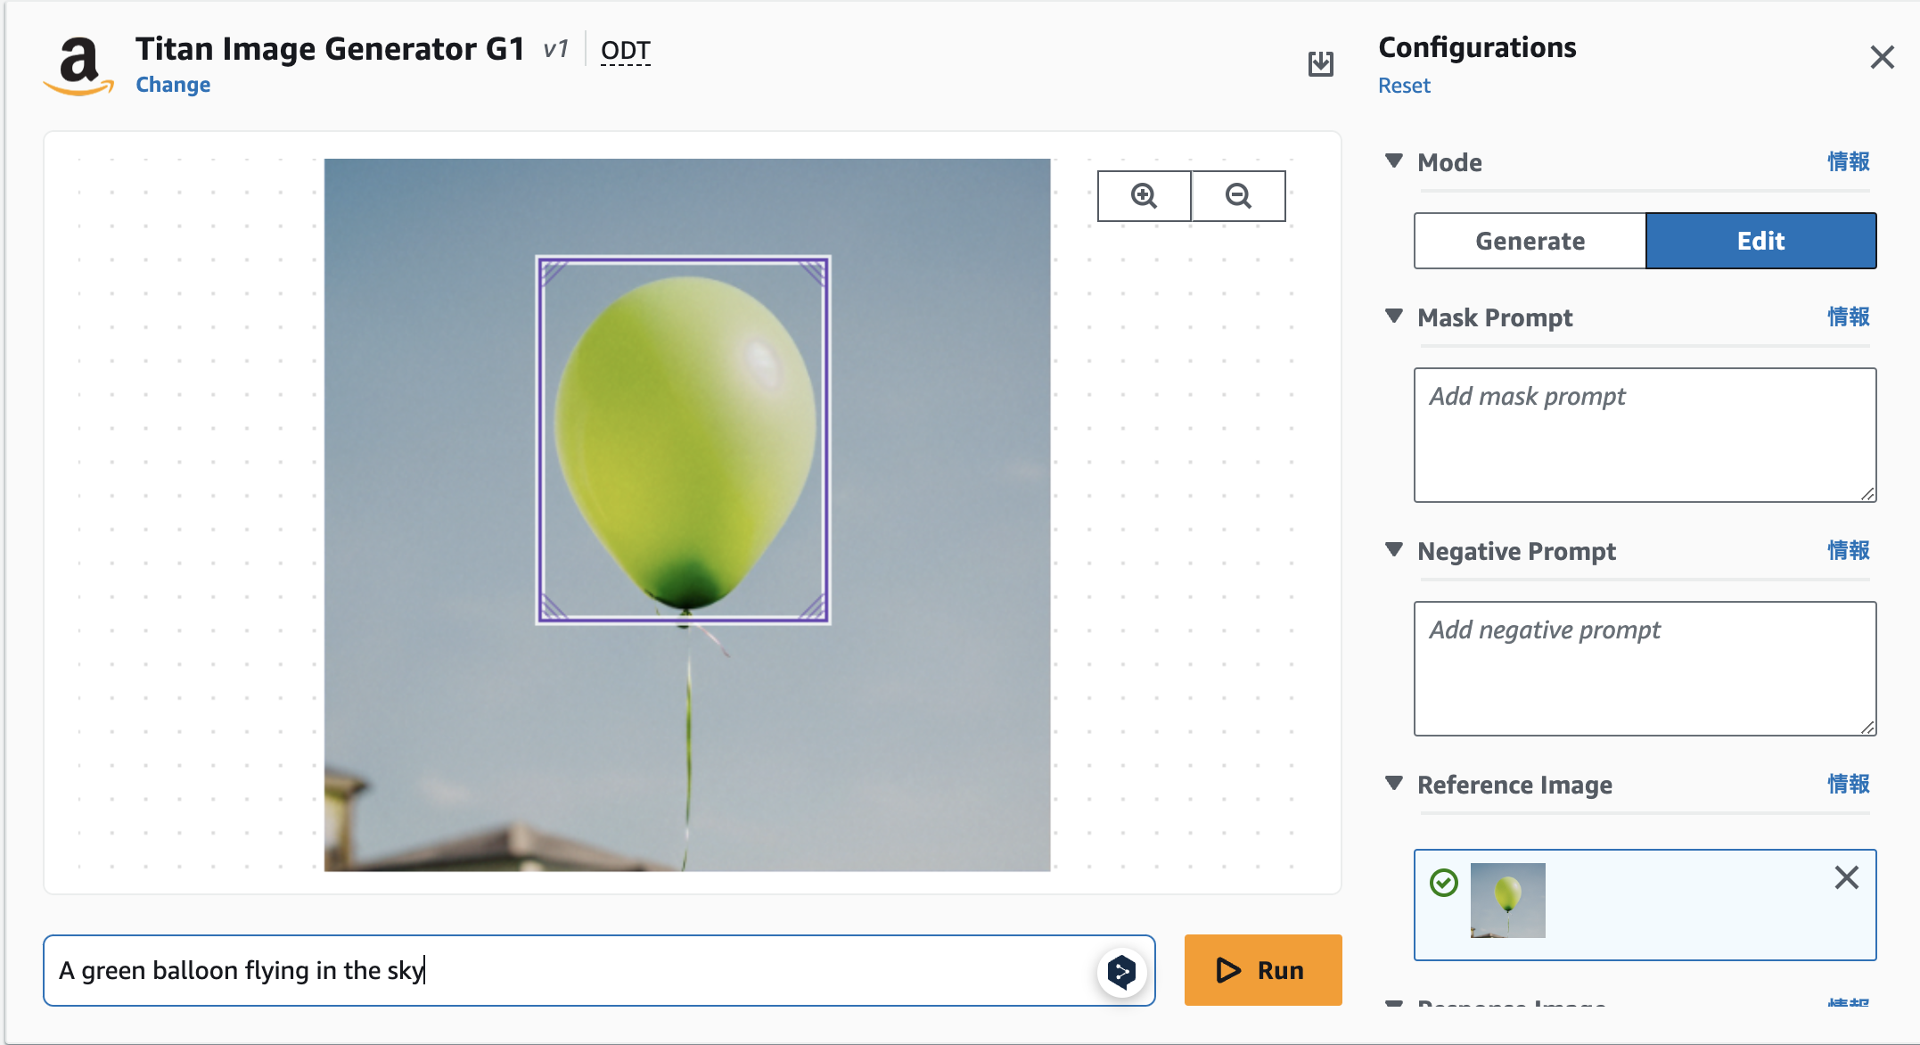Click the Amazon logo icon
The image size is (1920, 1045).
pyautogui.click(x=79, y=66)
